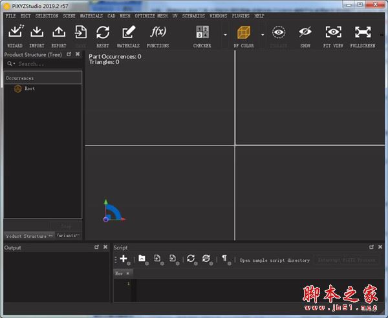This screenshot has height=318, width=388.
Task: Click the Fit View icon
Action: click(x=333, y=32)
